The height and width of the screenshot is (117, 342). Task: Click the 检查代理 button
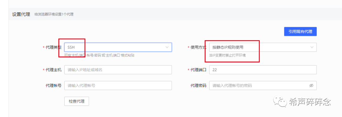coord(77,101)
